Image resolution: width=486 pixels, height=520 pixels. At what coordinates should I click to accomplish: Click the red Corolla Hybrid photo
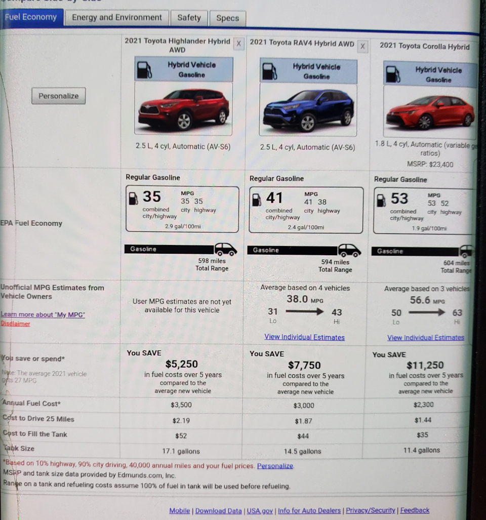pos(430,112)
